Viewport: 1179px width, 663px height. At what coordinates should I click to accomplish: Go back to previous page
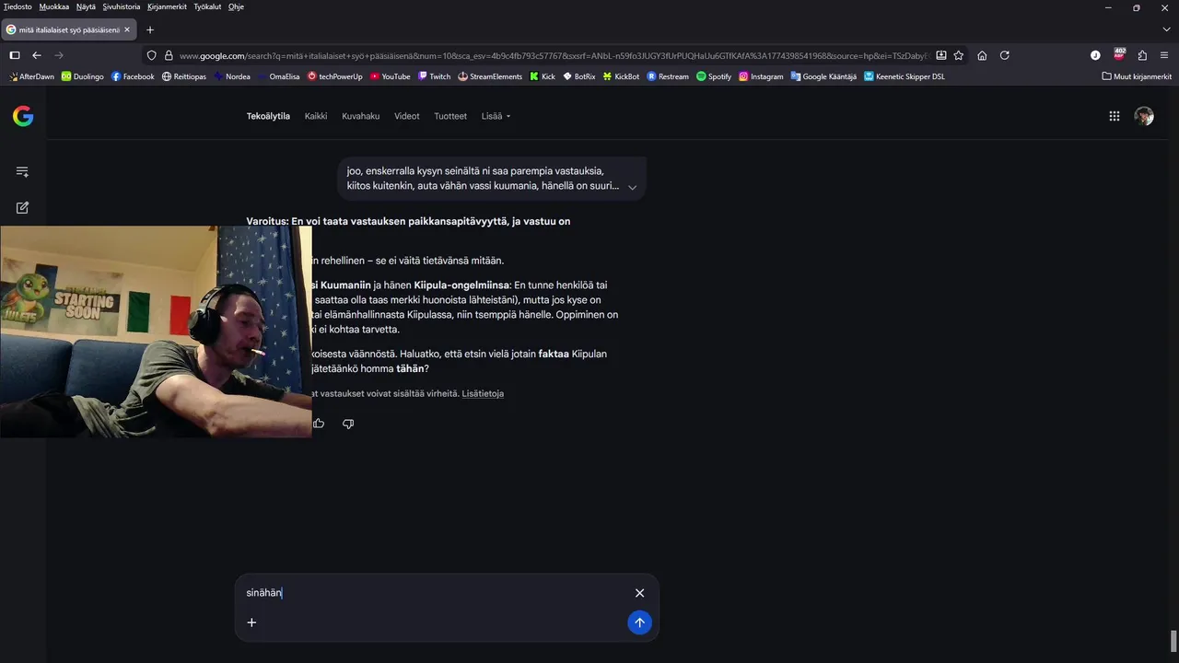[x=37, y=55]
